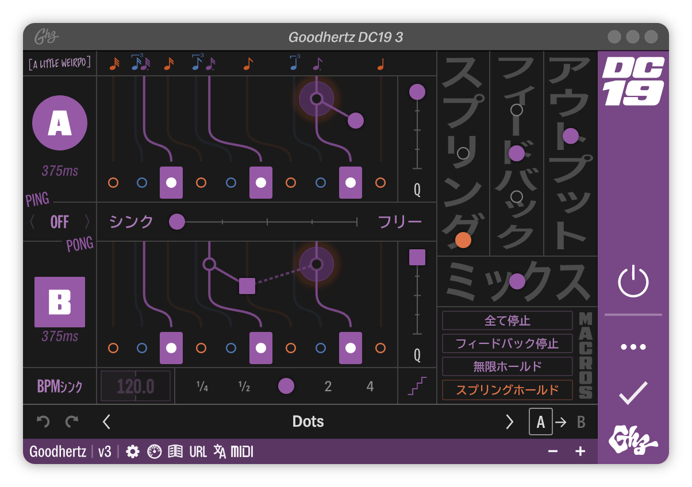Click the purple フィードバック feedback dot
692x487 pixels.
pyautogui.click(x=517, y=153)
